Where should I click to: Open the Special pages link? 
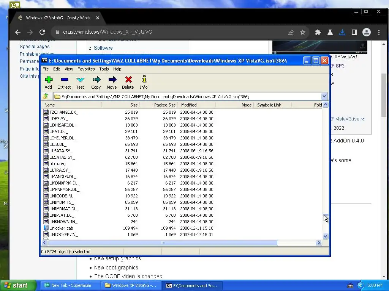(35, 47)
